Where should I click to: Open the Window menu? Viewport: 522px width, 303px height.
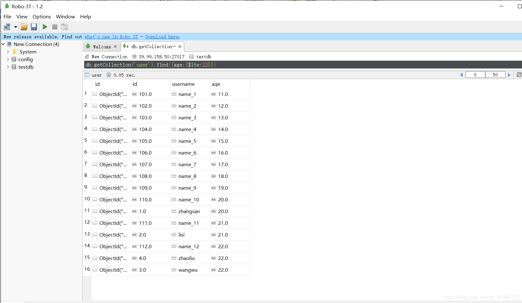[66, 16]
